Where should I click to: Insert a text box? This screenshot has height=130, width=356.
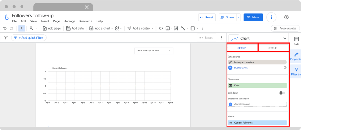coord(176,28)
